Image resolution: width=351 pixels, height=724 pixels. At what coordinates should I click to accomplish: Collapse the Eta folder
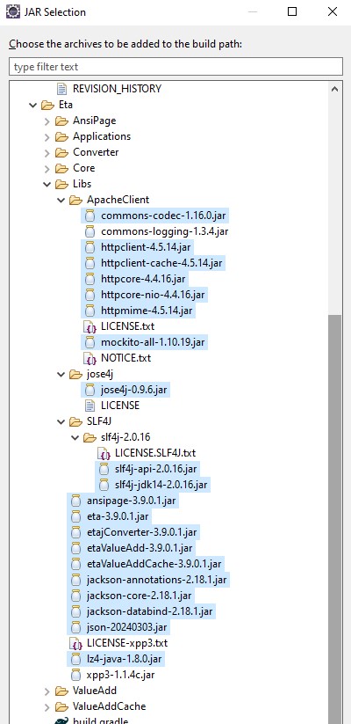point(32,106)
